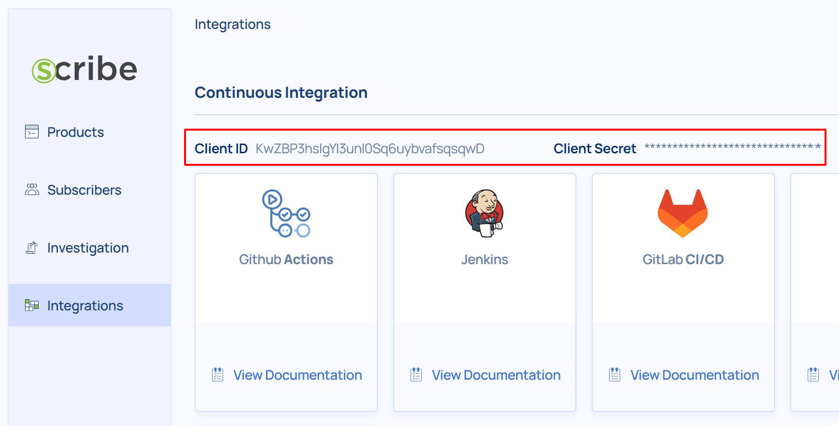This screenshot has height=426, width=839.
Task: Click the Integrations grid icon
Action: point(32,305)
